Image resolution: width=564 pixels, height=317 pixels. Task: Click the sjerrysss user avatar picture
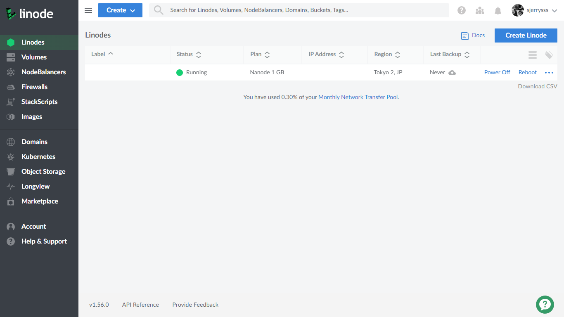[518, 10]
